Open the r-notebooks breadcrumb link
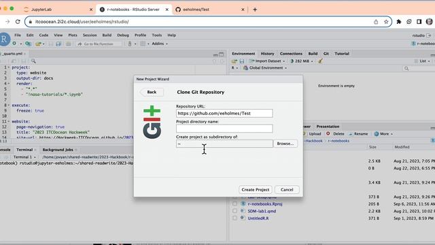 [x=338, y=141]
